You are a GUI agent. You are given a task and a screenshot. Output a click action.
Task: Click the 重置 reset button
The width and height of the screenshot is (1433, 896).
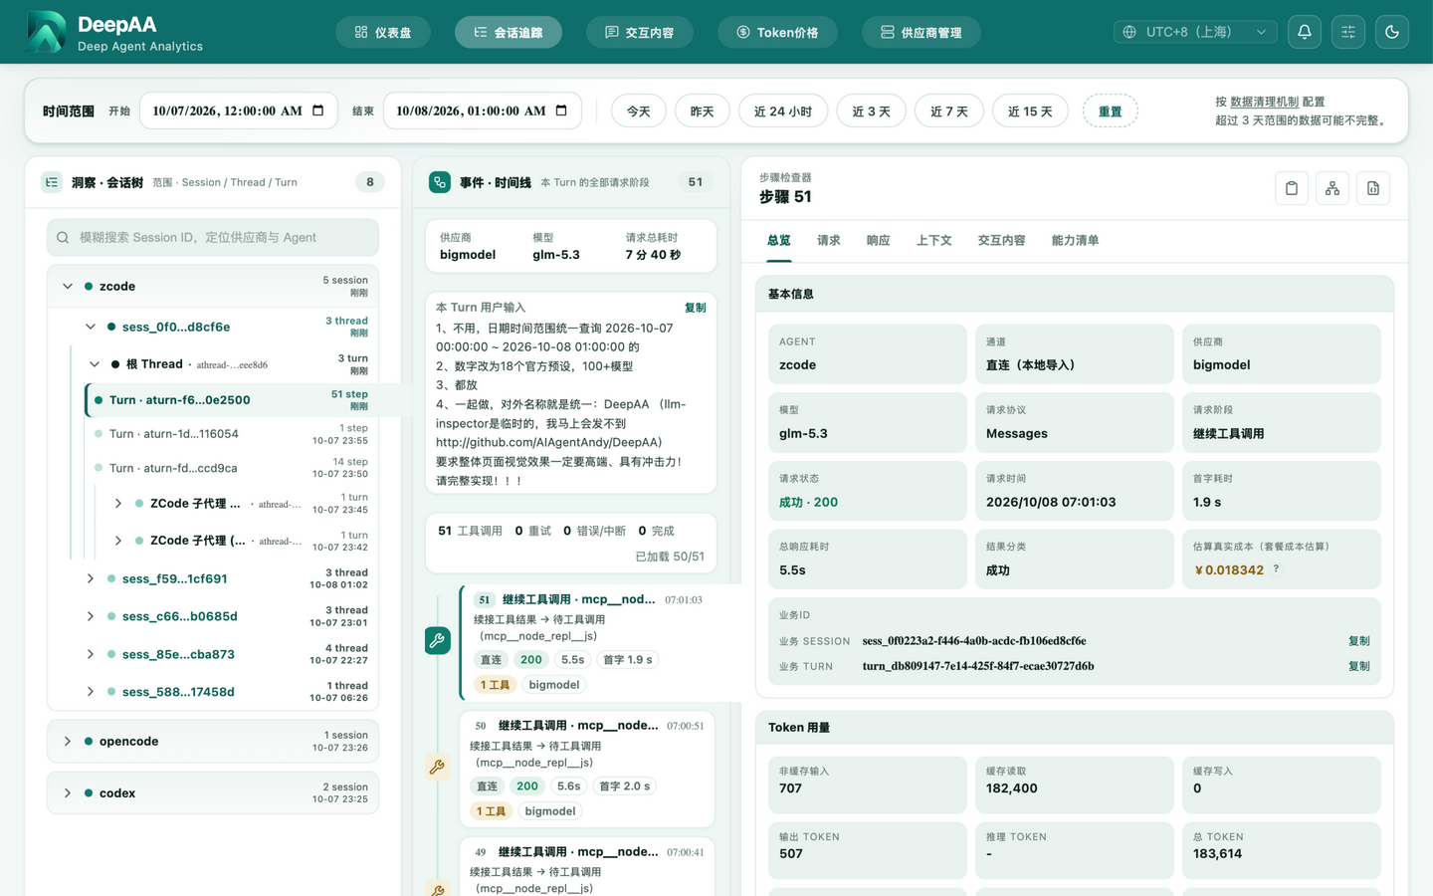(1111, 111)
